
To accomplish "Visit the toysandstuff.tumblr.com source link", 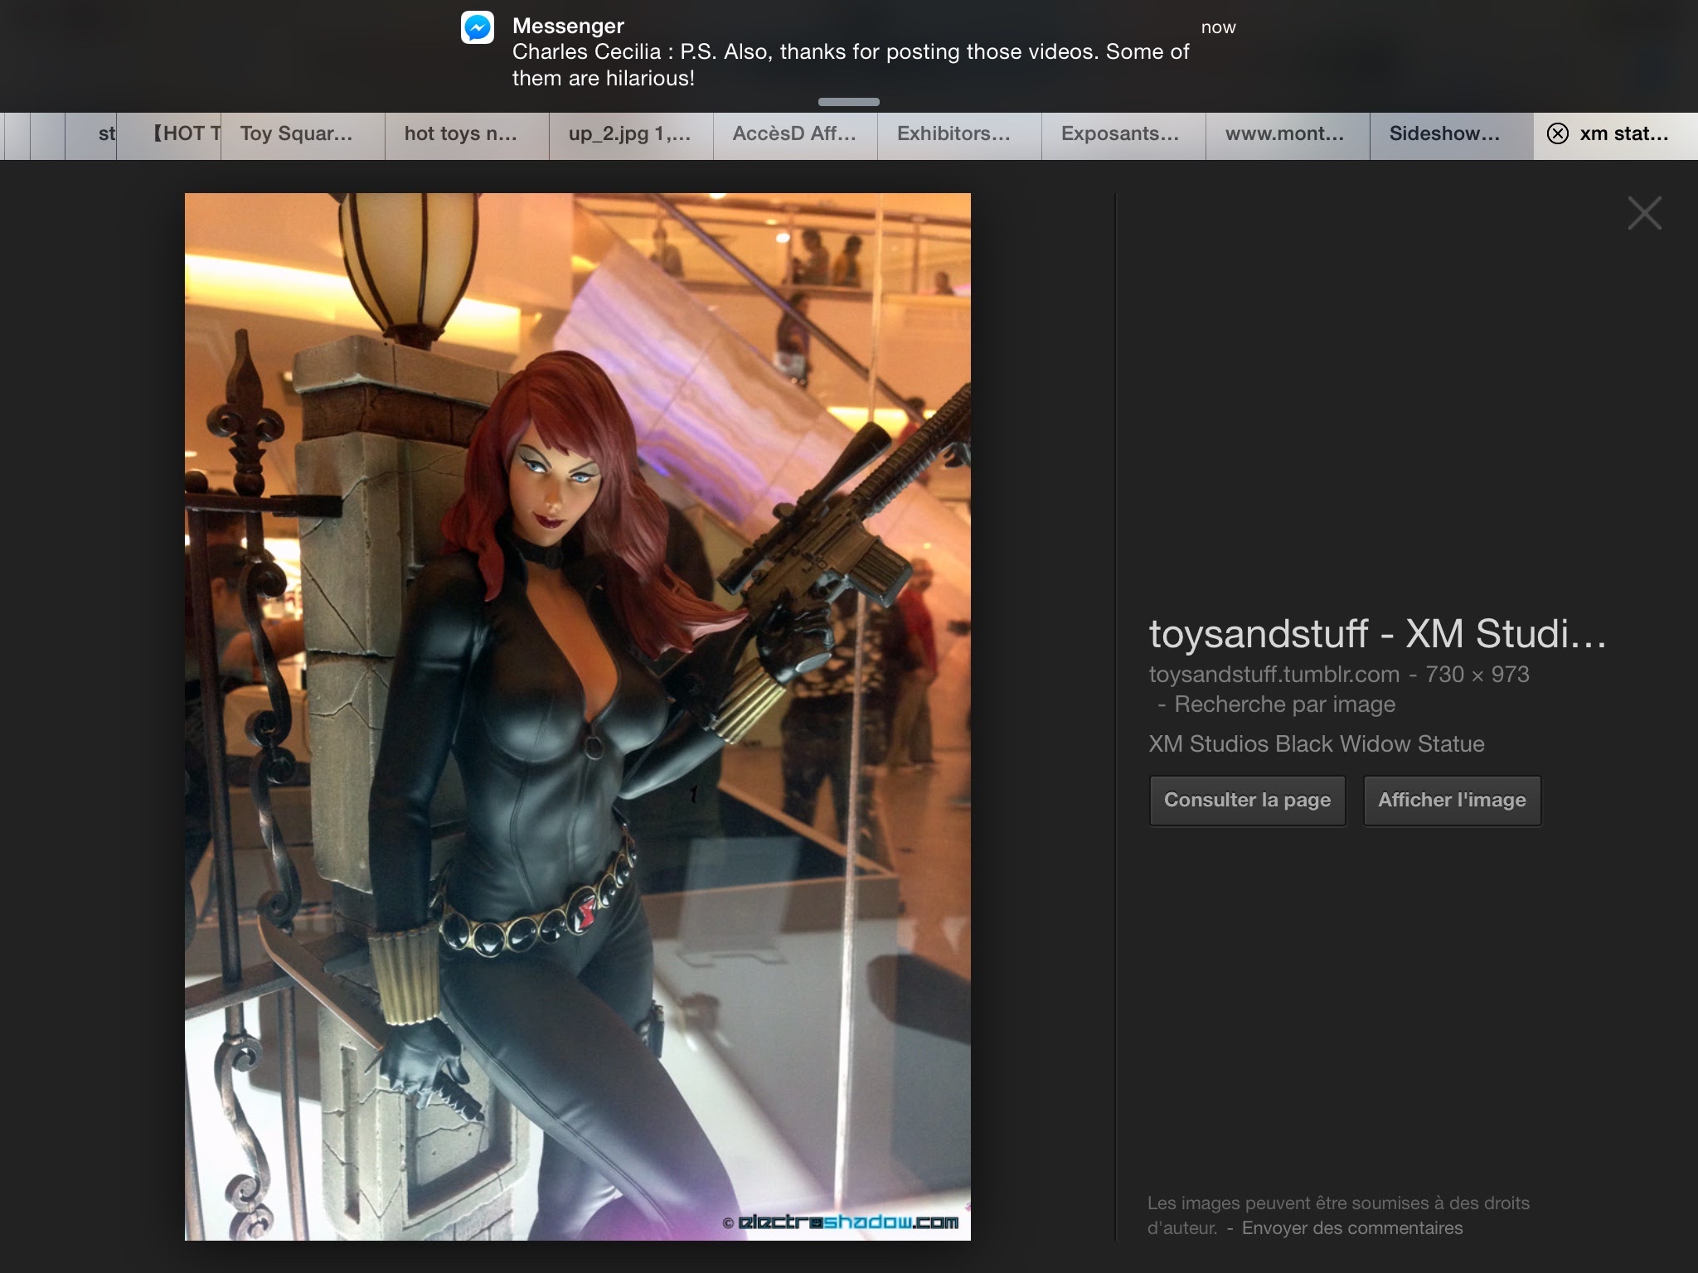I will [1273, 675].
